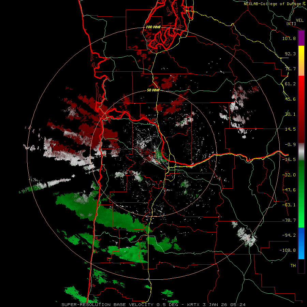Screen dimensions: 307x307
Task: Click the VEL legend title
Action: pyautogui.click(x=299, y=20)
